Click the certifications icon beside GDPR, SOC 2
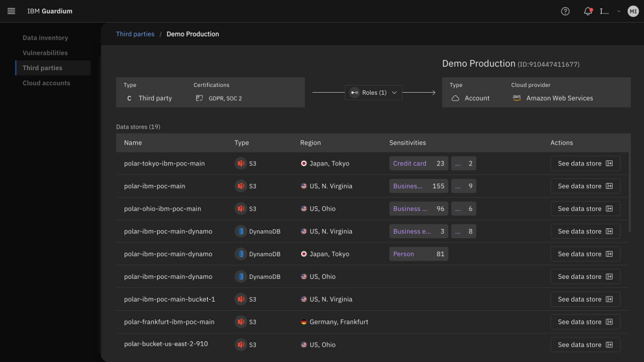Image resolution: width=644 pixels, height=362 pixels. pyautogui.click(x=199, y=98)
